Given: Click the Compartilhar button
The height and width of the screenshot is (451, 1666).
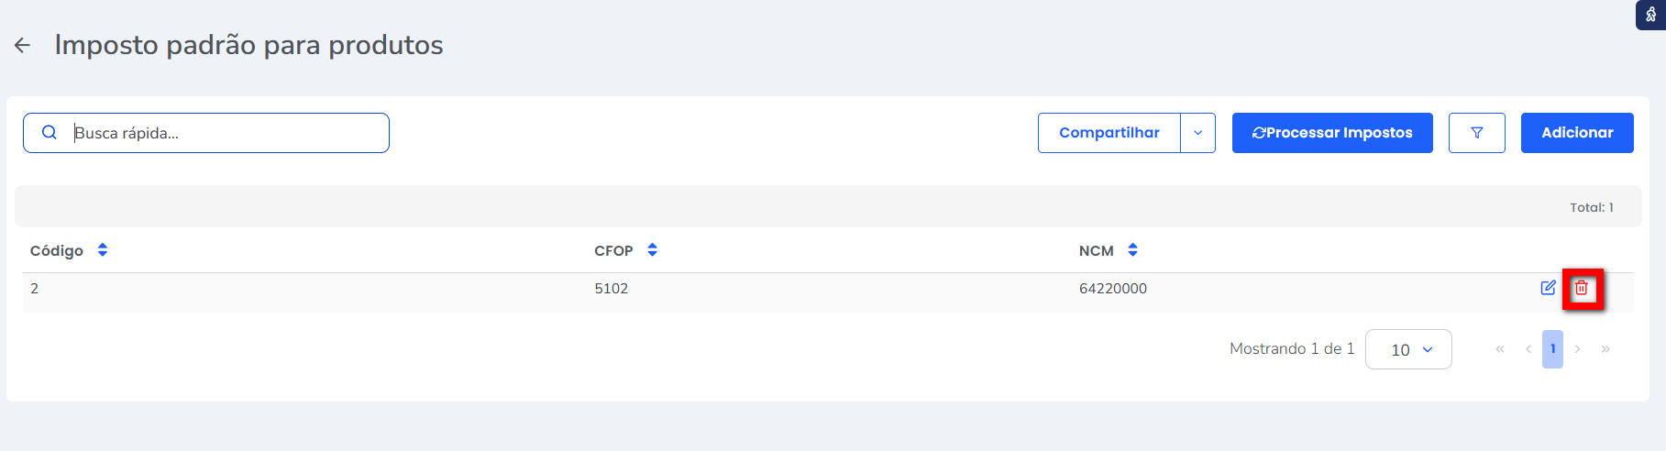Looking at the screenshot, I should (1109, 133).
